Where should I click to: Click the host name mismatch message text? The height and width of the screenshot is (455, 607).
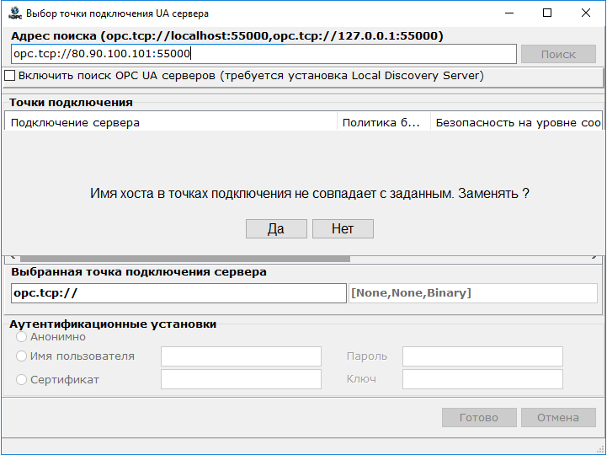[309, 193]
